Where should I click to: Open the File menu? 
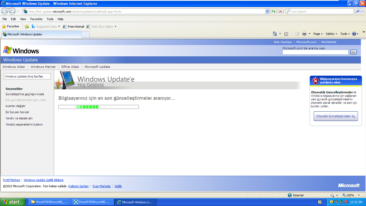5,19
